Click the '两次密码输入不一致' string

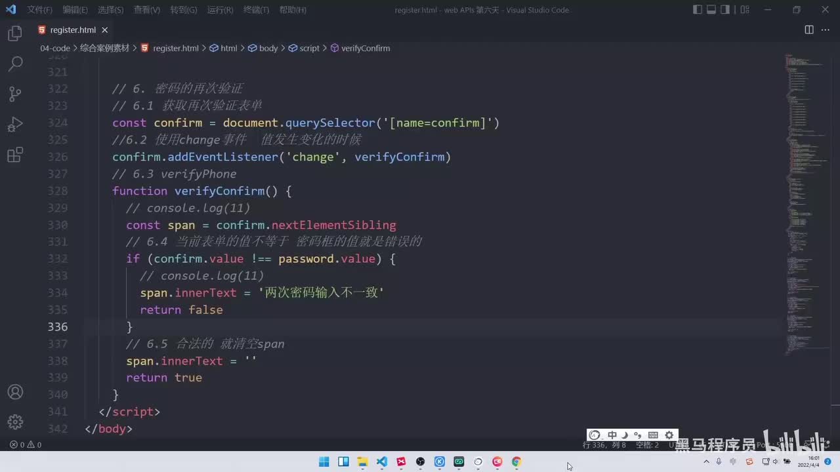[x=321, y=292]
